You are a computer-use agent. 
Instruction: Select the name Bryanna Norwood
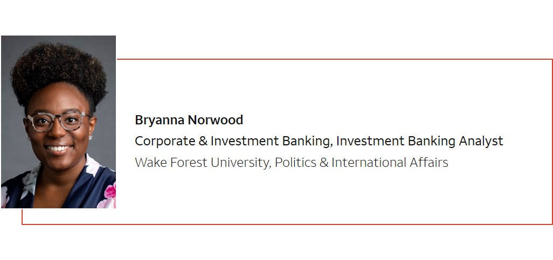(189, 120)
